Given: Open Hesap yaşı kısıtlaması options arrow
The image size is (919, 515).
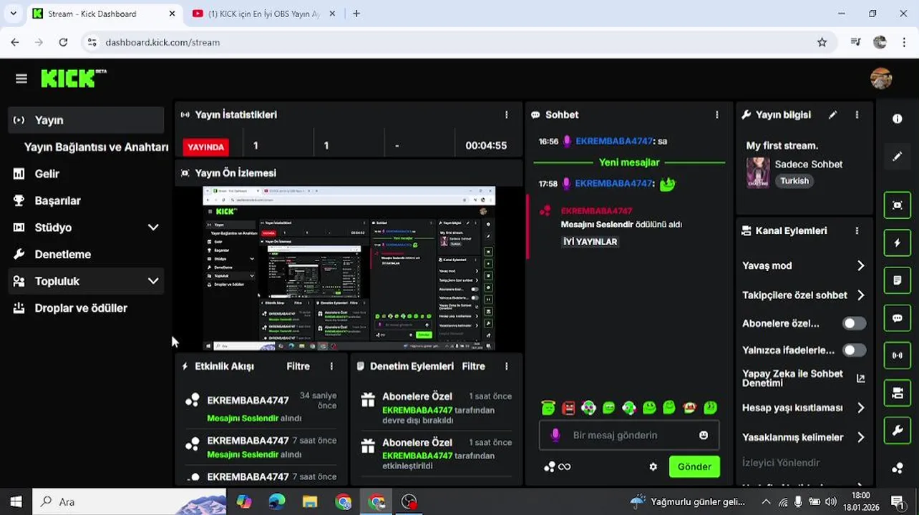Looking at the screenshot, I should click(x=860, y=408).
